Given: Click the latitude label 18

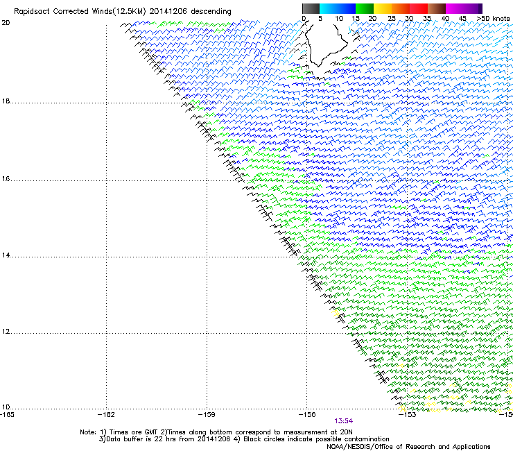Looking at the screenshot, I should tap(6, 101).
